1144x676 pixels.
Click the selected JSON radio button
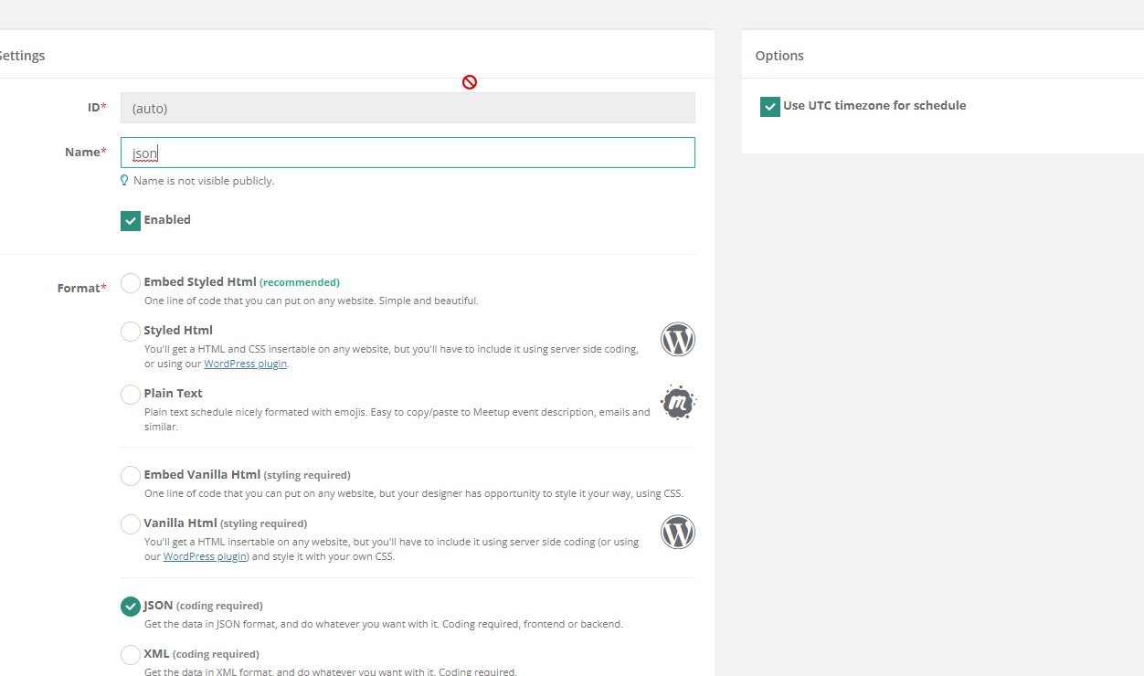tap(131, 606)
